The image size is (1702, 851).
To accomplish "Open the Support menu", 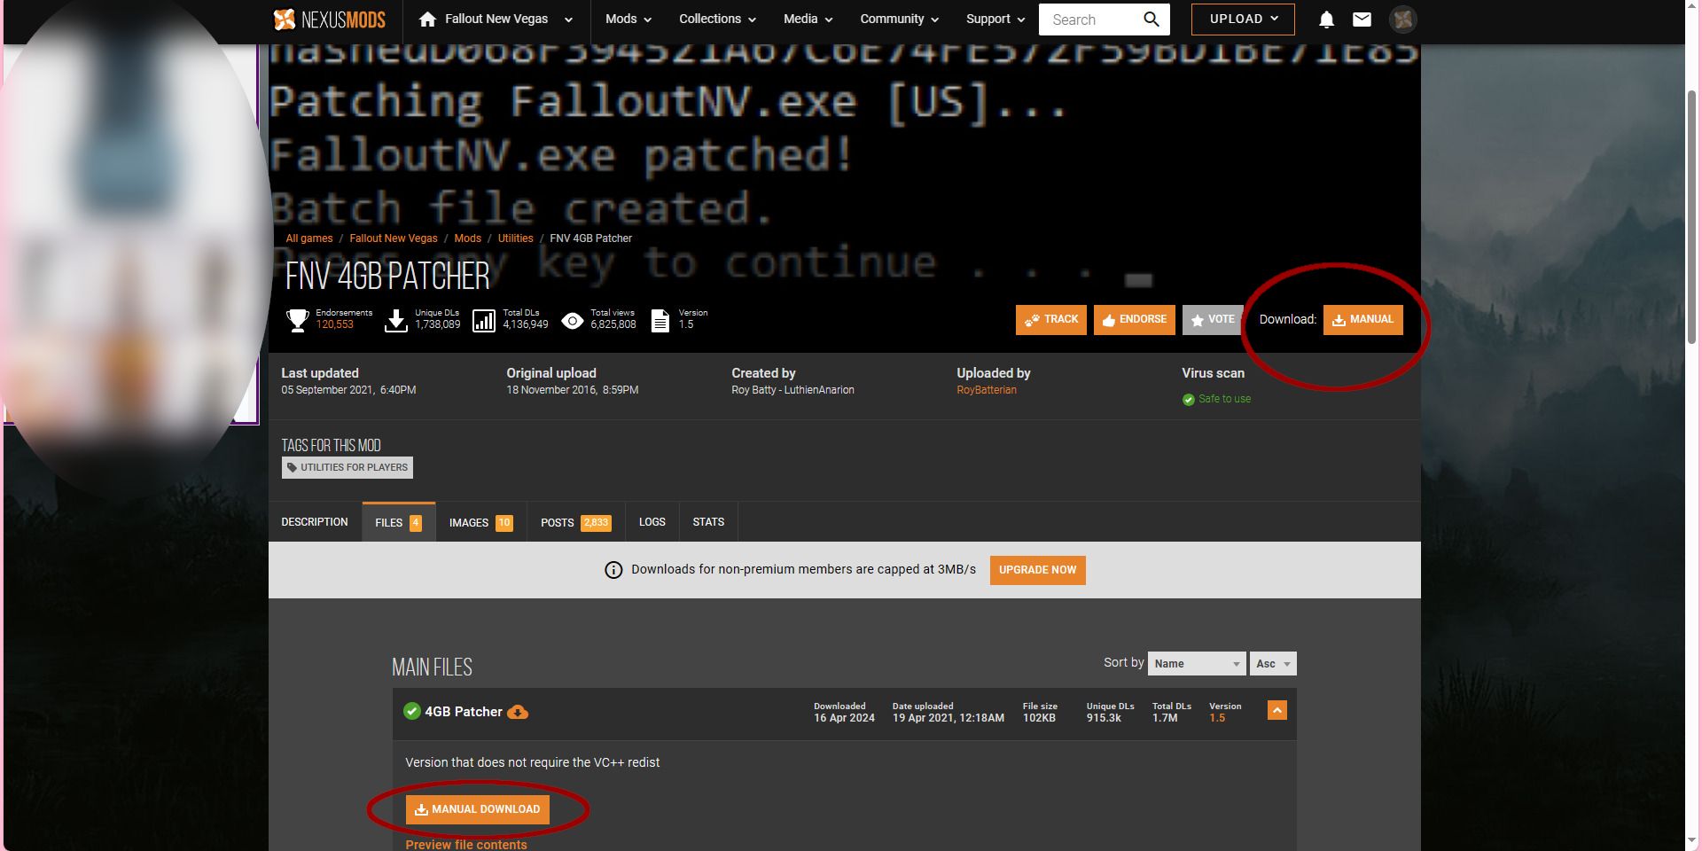I will pyautogui.click(x=995, y=19).
